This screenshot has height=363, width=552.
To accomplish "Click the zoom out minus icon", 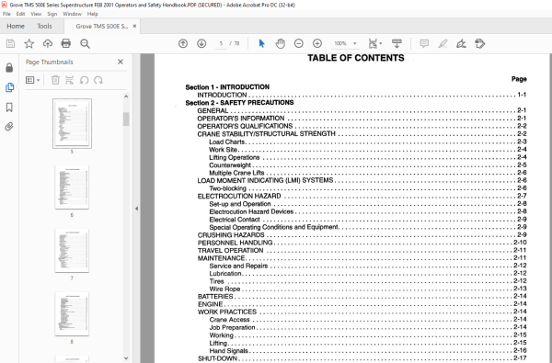I will coord(298,43).
